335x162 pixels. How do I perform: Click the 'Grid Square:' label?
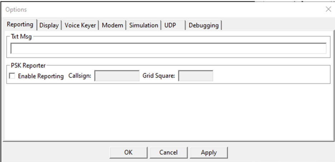tap(159, 76)
